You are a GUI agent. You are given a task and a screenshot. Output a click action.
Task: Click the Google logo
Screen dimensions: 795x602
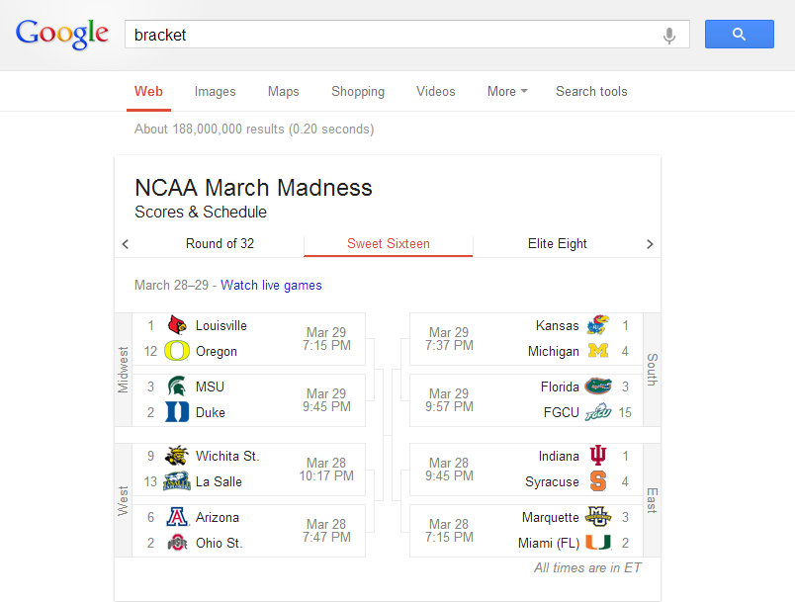[62, 34]
